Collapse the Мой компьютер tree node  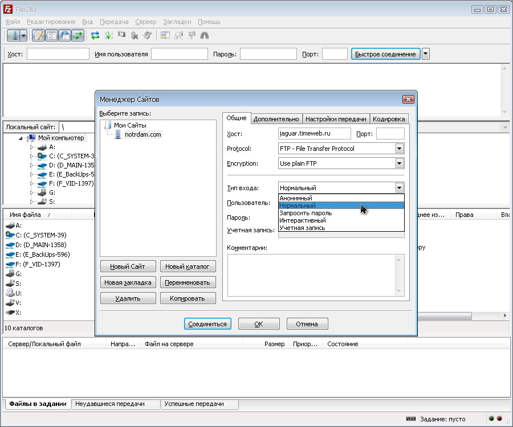coord(21,138)
